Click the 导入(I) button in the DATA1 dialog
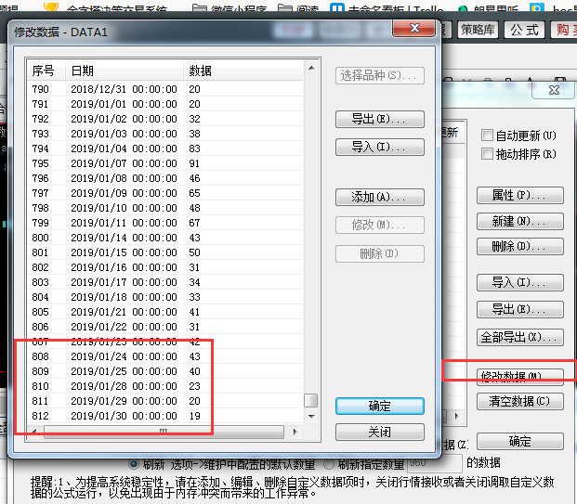The width and height of the screenshot is (577, 504). point(379,147)
